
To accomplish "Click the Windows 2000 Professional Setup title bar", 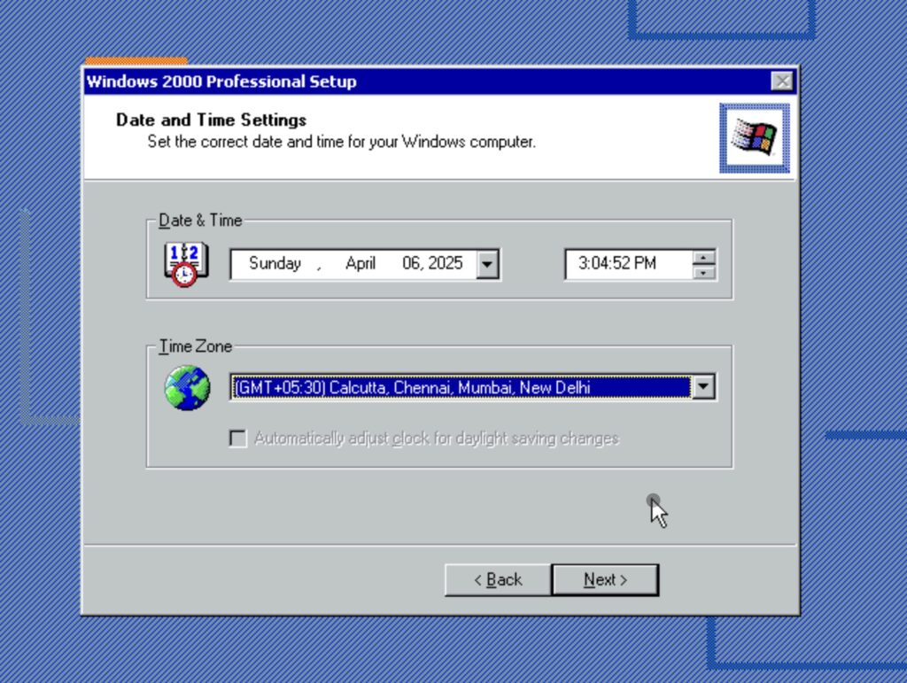I will pos(439,81).
